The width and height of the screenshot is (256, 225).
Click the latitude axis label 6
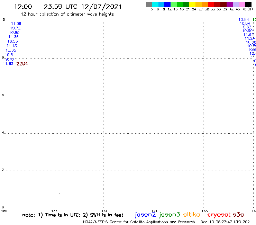point(3,95)
